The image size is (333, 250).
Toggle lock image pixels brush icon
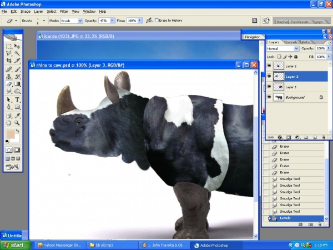[x=285, y=57]
